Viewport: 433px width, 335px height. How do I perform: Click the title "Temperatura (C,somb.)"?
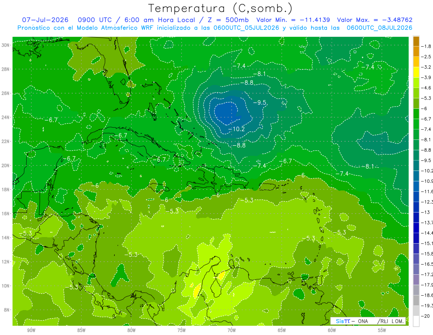tap(220, 8)
